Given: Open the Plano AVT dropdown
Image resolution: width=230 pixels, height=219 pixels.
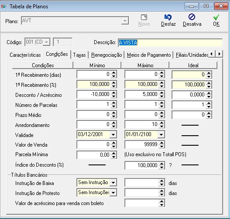Looking at the screenshot, I should pos(125,21).
